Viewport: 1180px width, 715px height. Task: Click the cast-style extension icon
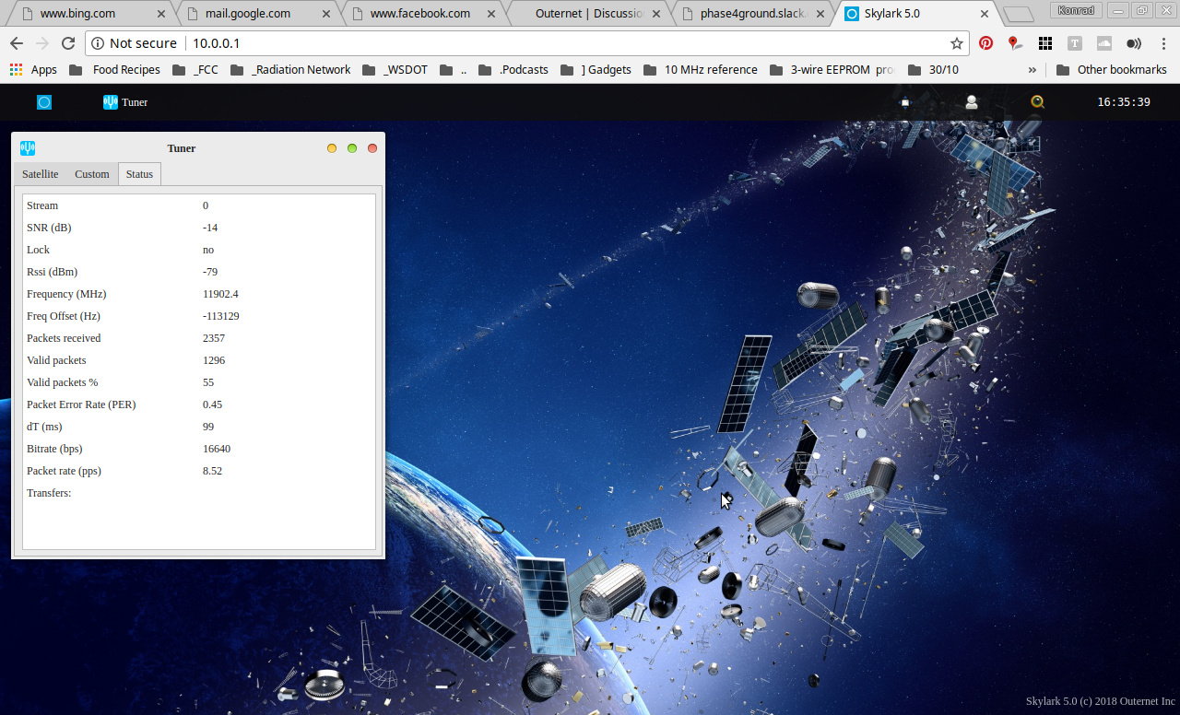coord(1134,43)
